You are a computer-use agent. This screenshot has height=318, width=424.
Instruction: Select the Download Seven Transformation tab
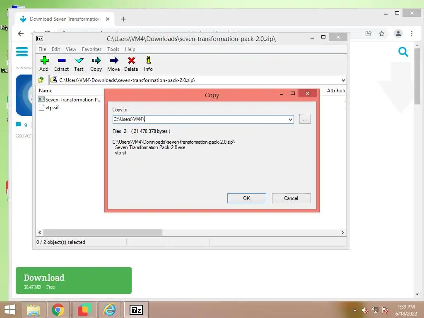coord(64,19)
